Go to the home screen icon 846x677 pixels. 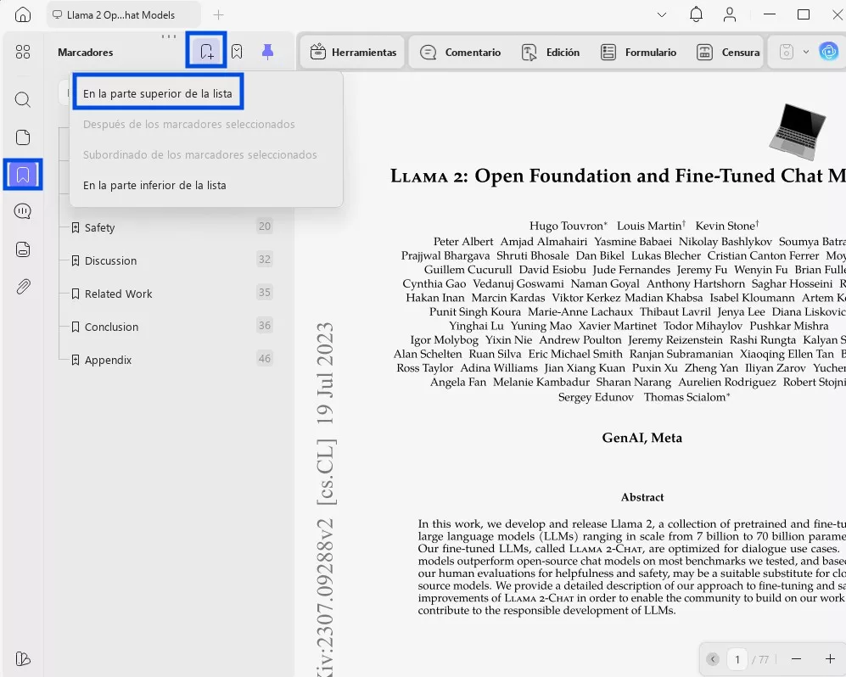(23, 14)
